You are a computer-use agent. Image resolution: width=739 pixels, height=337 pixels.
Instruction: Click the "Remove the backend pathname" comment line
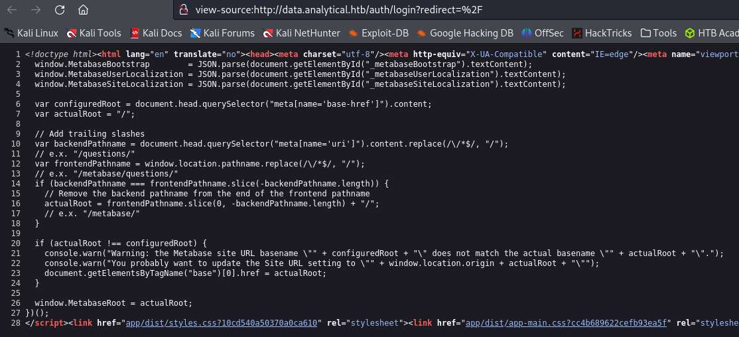(x=208, y=193)
